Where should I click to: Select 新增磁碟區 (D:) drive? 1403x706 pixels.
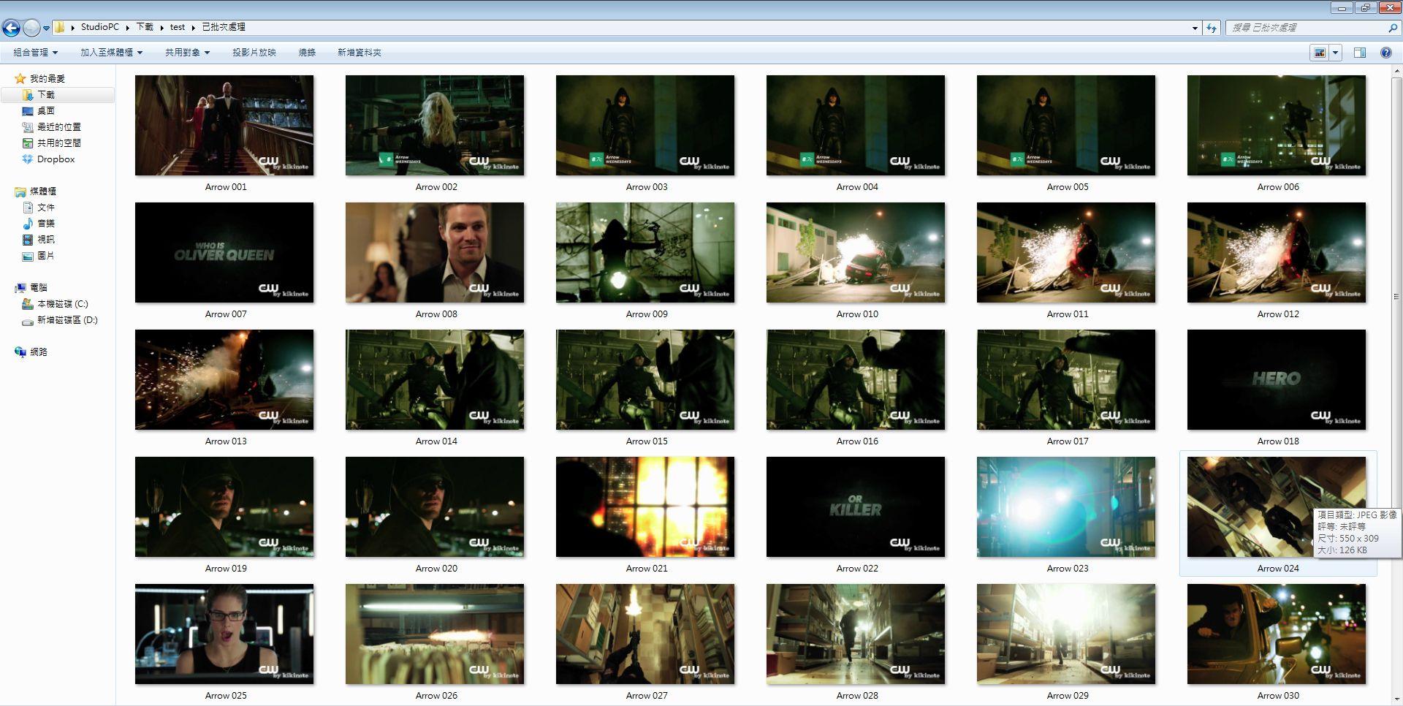pos(67,320)
